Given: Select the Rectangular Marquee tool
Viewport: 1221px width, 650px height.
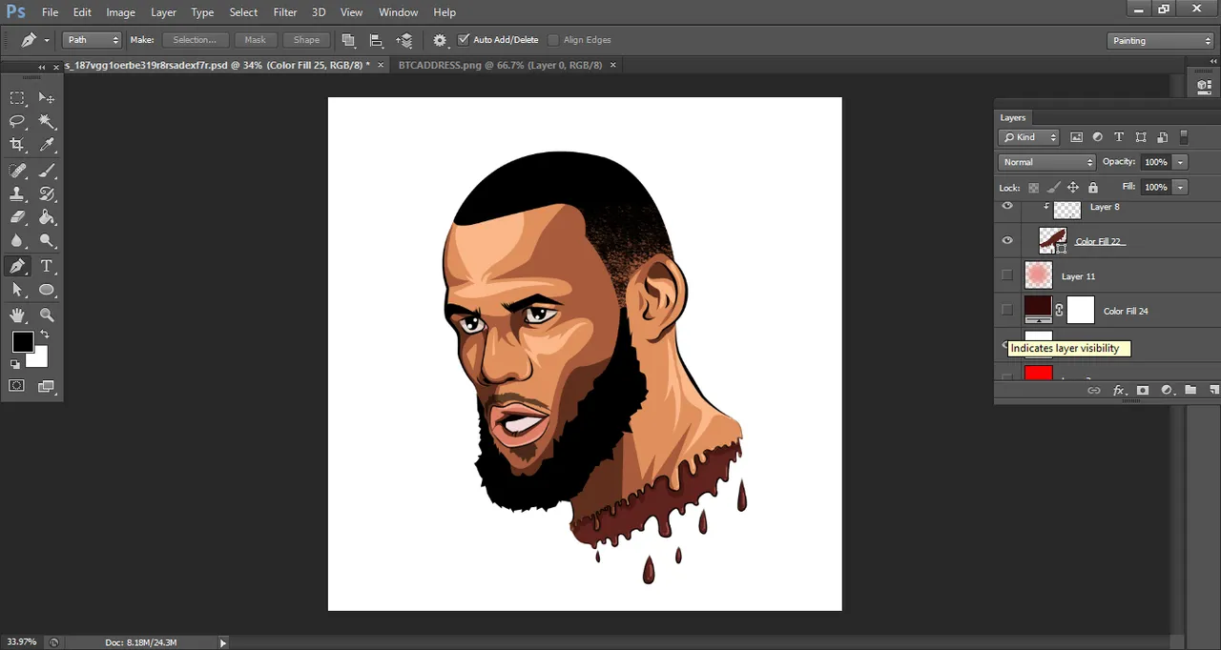Looking at the screenshot, I should [17, 98].
